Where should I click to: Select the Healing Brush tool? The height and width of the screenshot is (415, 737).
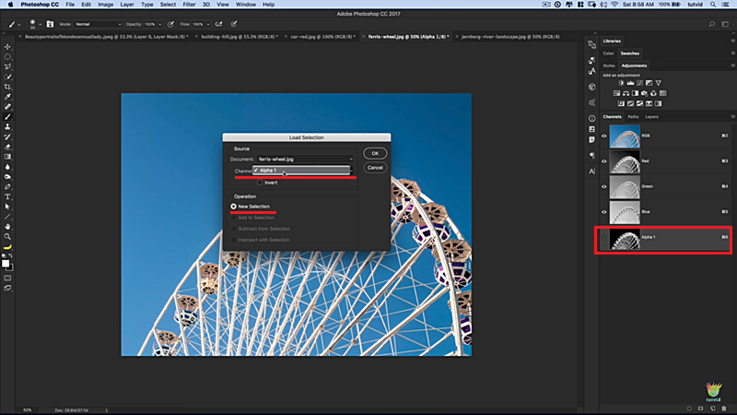coord(7,107)
